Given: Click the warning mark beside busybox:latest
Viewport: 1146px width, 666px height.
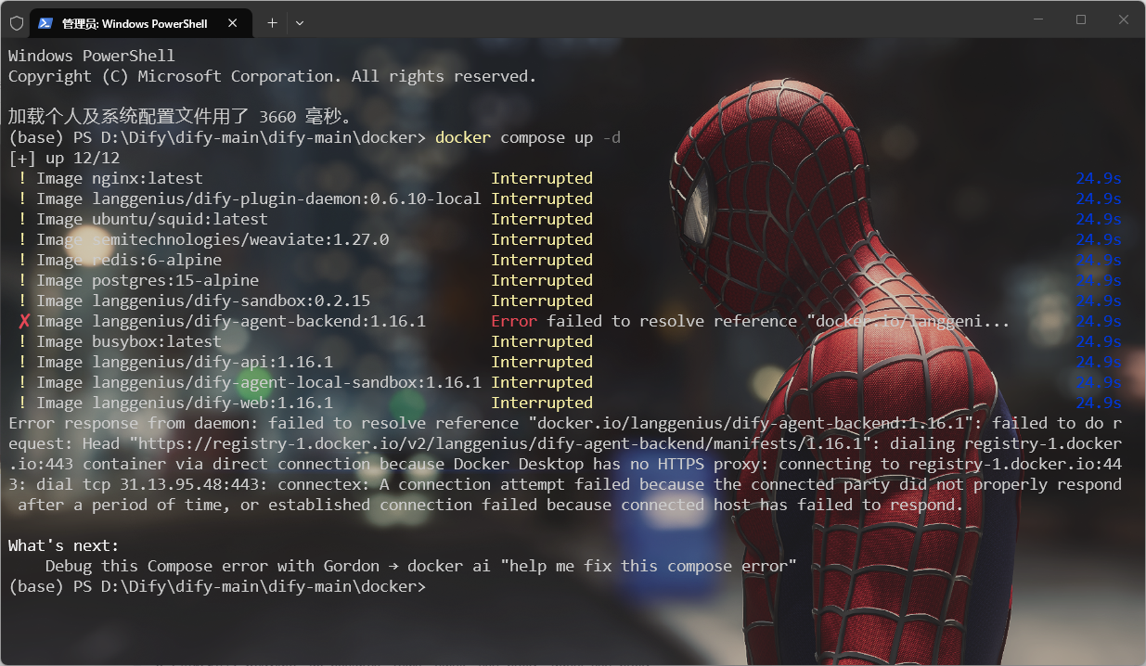Looking at the screenshot, I should click(x=22, y=341).
